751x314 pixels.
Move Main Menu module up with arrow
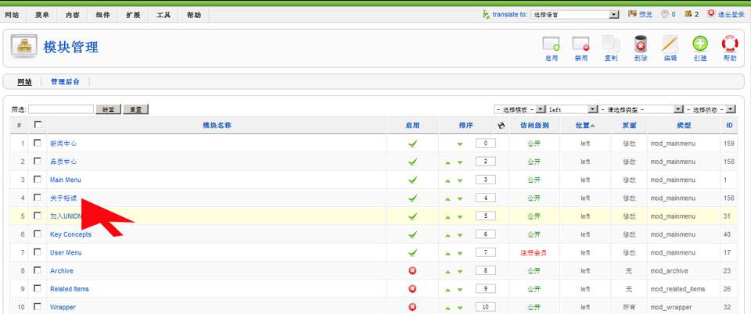click(447, 180)
